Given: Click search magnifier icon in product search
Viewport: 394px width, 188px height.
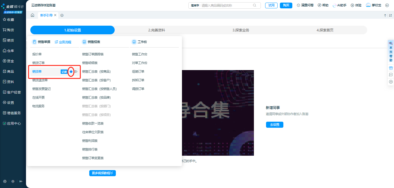Looking at the screenshot, I should (x=254, y=5).
